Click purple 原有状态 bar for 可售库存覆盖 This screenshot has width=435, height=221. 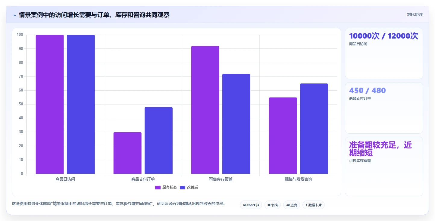pyautogui.click(x=205, y=110)
